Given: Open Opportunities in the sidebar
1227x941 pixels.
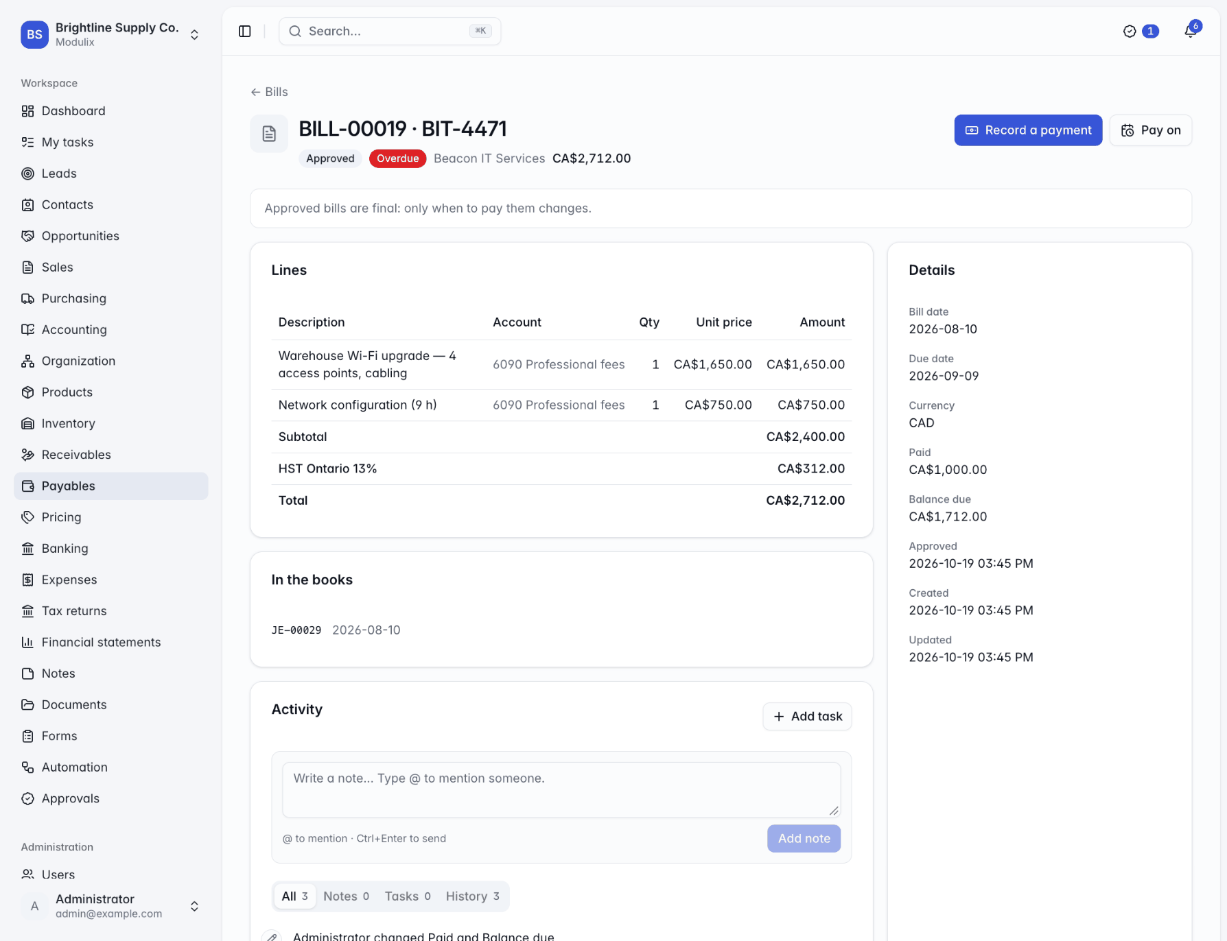Looking at the screenshot, I should pos(110,236).
